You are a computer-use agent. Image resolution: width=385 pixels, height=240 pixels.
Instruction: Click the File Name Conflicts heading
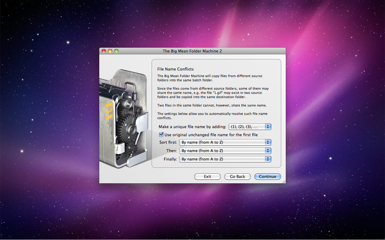175,69
